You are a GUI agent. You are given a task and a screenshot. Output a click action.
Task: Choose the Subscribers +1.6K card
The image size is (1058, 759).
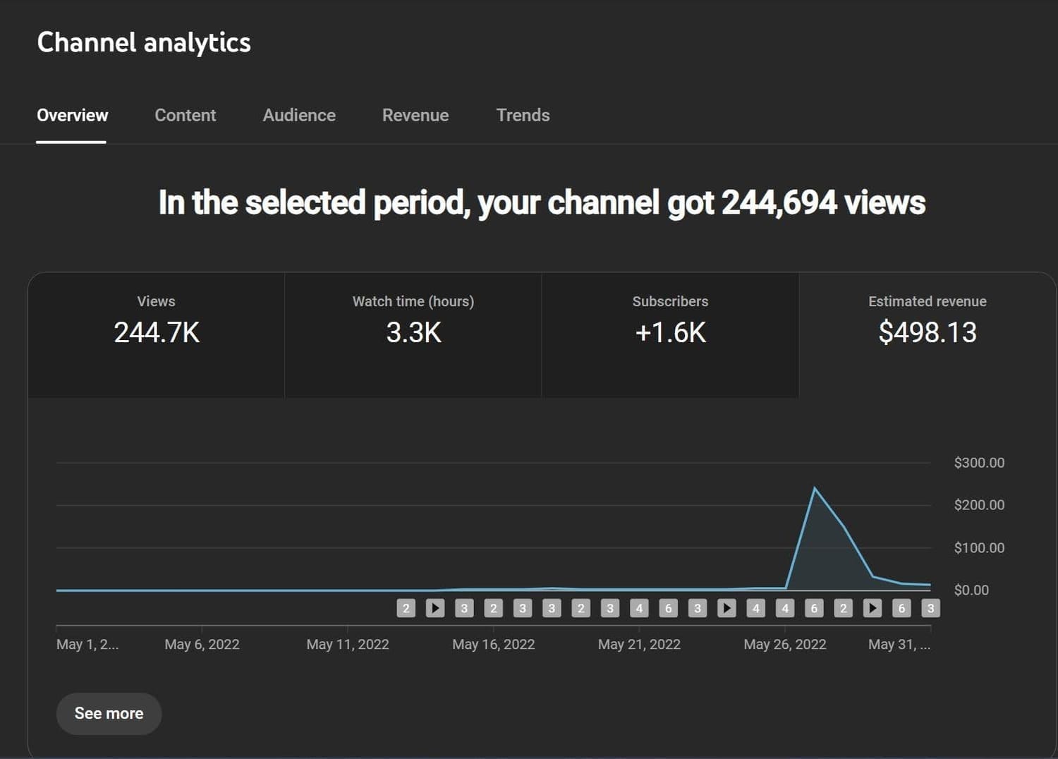pos(670,335)
